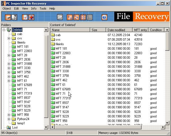Click MFT entry value 72283
This screenshot has width=171, height=136.
click(x=138, y=44)
